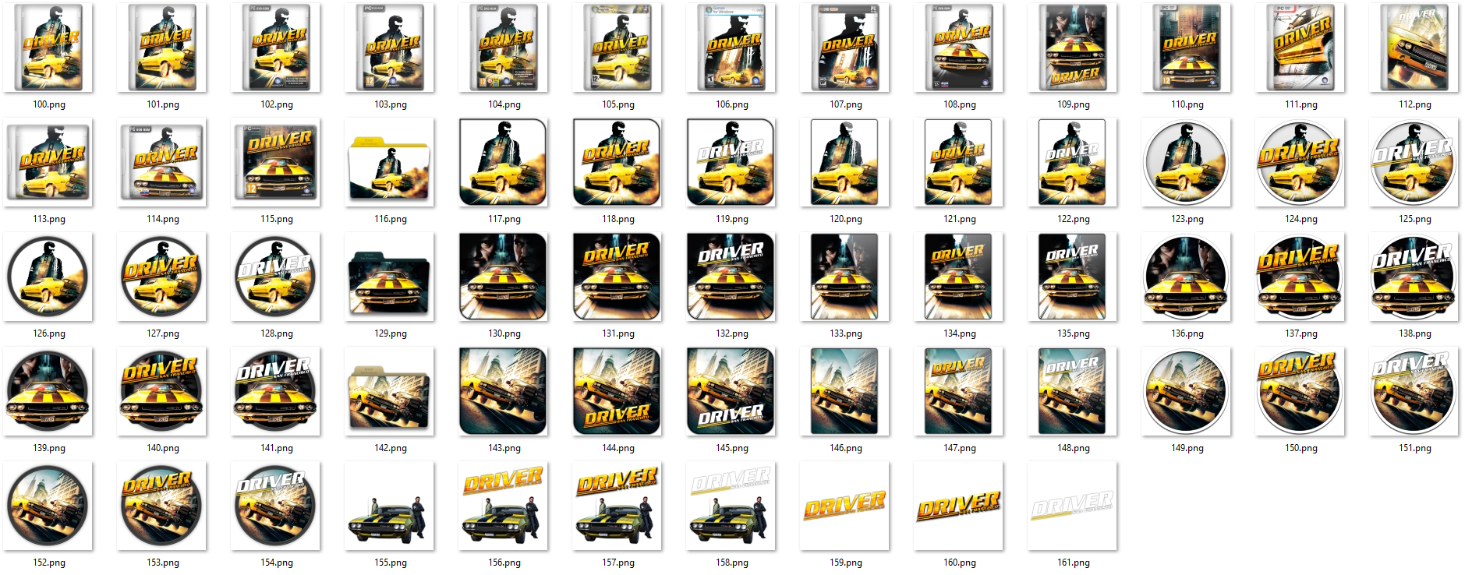Screen dimensions: 1465x575
Task: Select the 115.png dark box cover icon
Action: coord(276,162)
